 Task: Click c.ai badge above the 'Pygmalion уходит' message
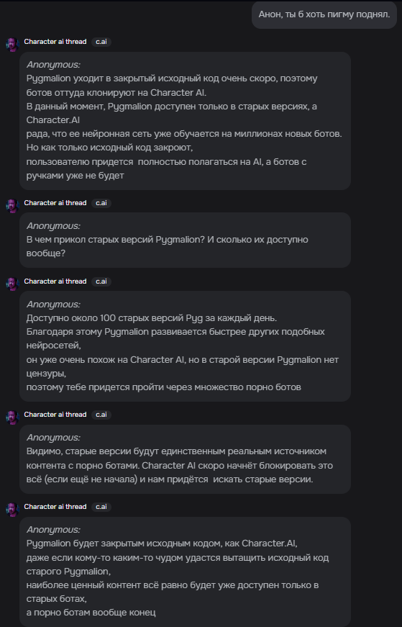101,42
